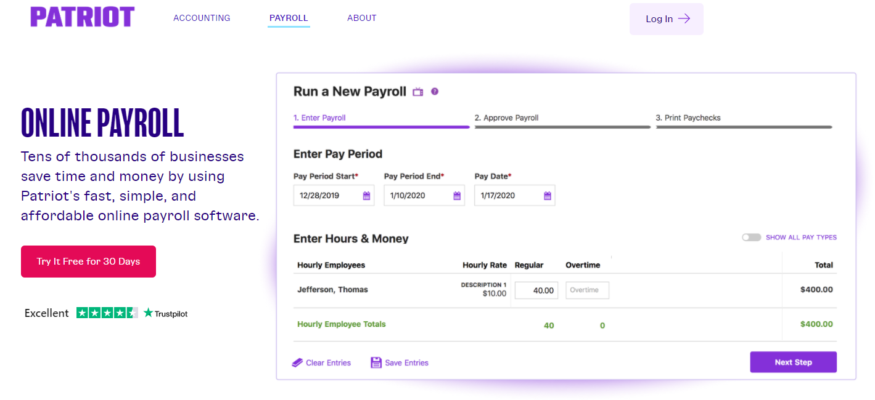Open the Pay Period Start calendar icon

[366, 196]
